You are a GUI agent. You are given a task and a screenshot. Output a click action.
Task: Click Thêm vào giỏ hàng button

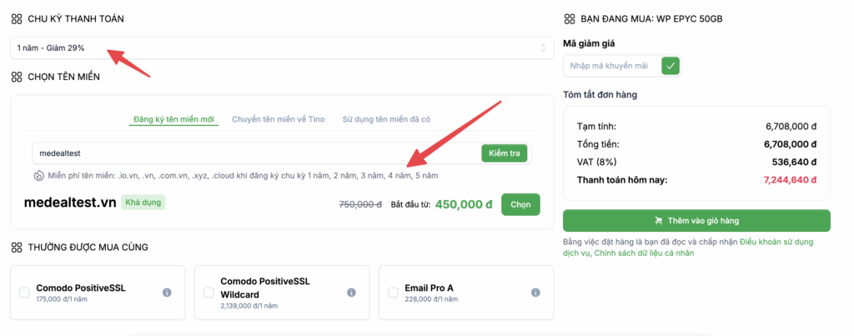click(x=696, y=221)
